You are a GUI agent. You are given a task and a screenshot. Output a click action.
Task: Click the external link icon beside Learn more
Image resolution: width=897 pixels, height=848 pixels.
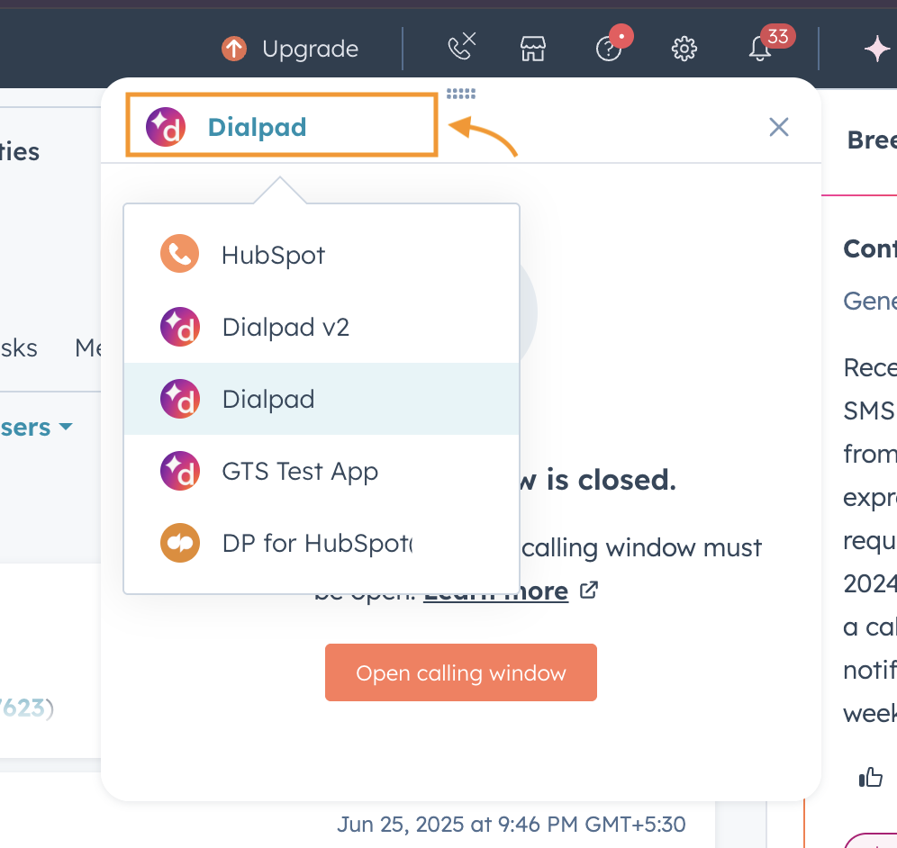589,591
